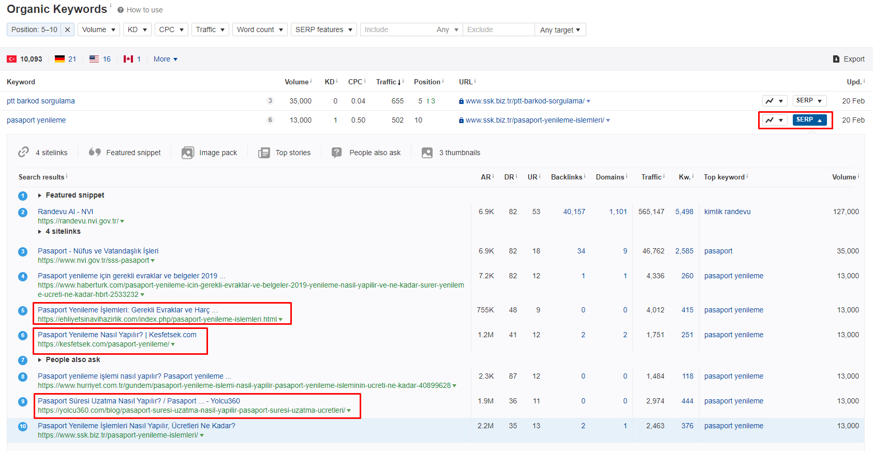Open Pasaport - Nüfus ve Vatandaşlık İşleri result
This screenshot has width=873, height=451.
[98, 251]
